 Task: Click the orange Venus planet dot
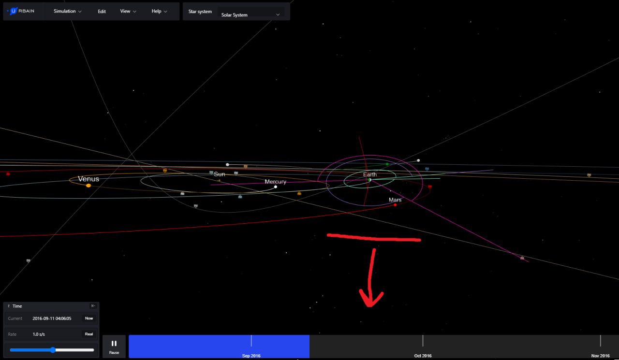88,186
